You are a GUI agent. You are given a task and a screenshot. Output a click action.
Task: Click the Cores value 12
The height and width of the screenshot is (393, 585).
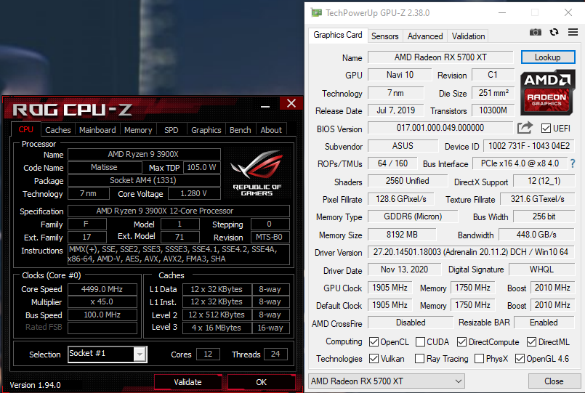pyautogui.click(x=208, y=354)
